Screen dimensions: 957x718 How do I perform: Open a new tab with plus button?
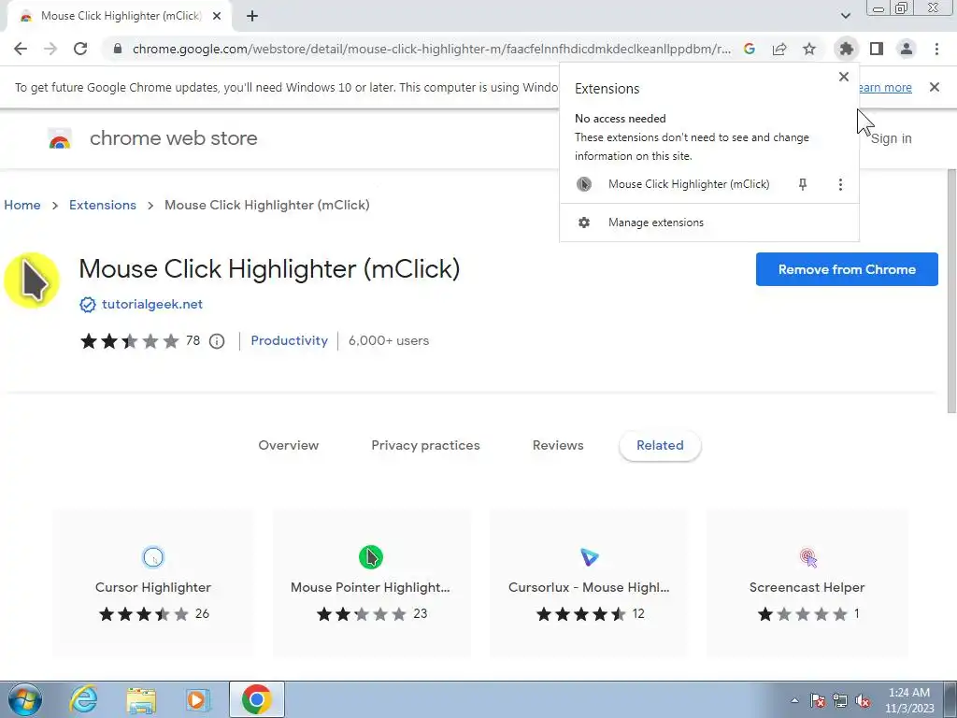(252, 17)
